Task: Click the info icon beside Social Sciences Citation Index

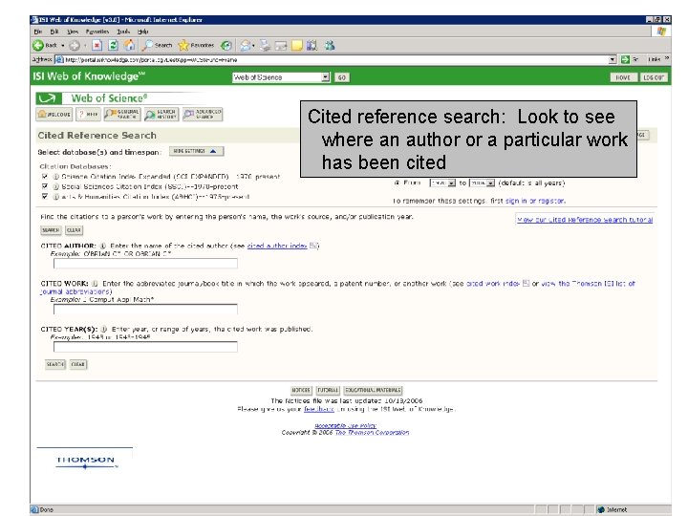Action: click(56, 186)
